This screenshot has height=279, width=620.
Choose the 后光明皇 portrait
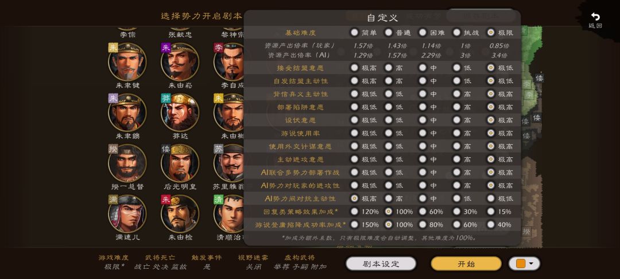tap(180, 163)
